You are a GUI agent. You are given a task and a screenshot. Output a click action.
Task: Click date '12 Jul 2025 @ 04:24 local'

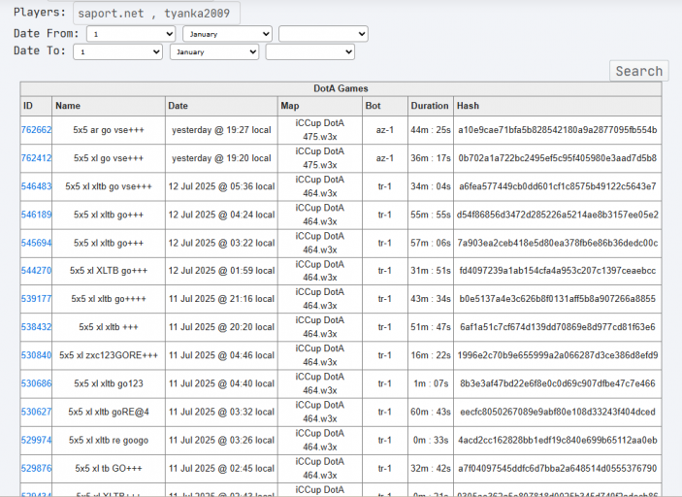(x=221, y=215)
